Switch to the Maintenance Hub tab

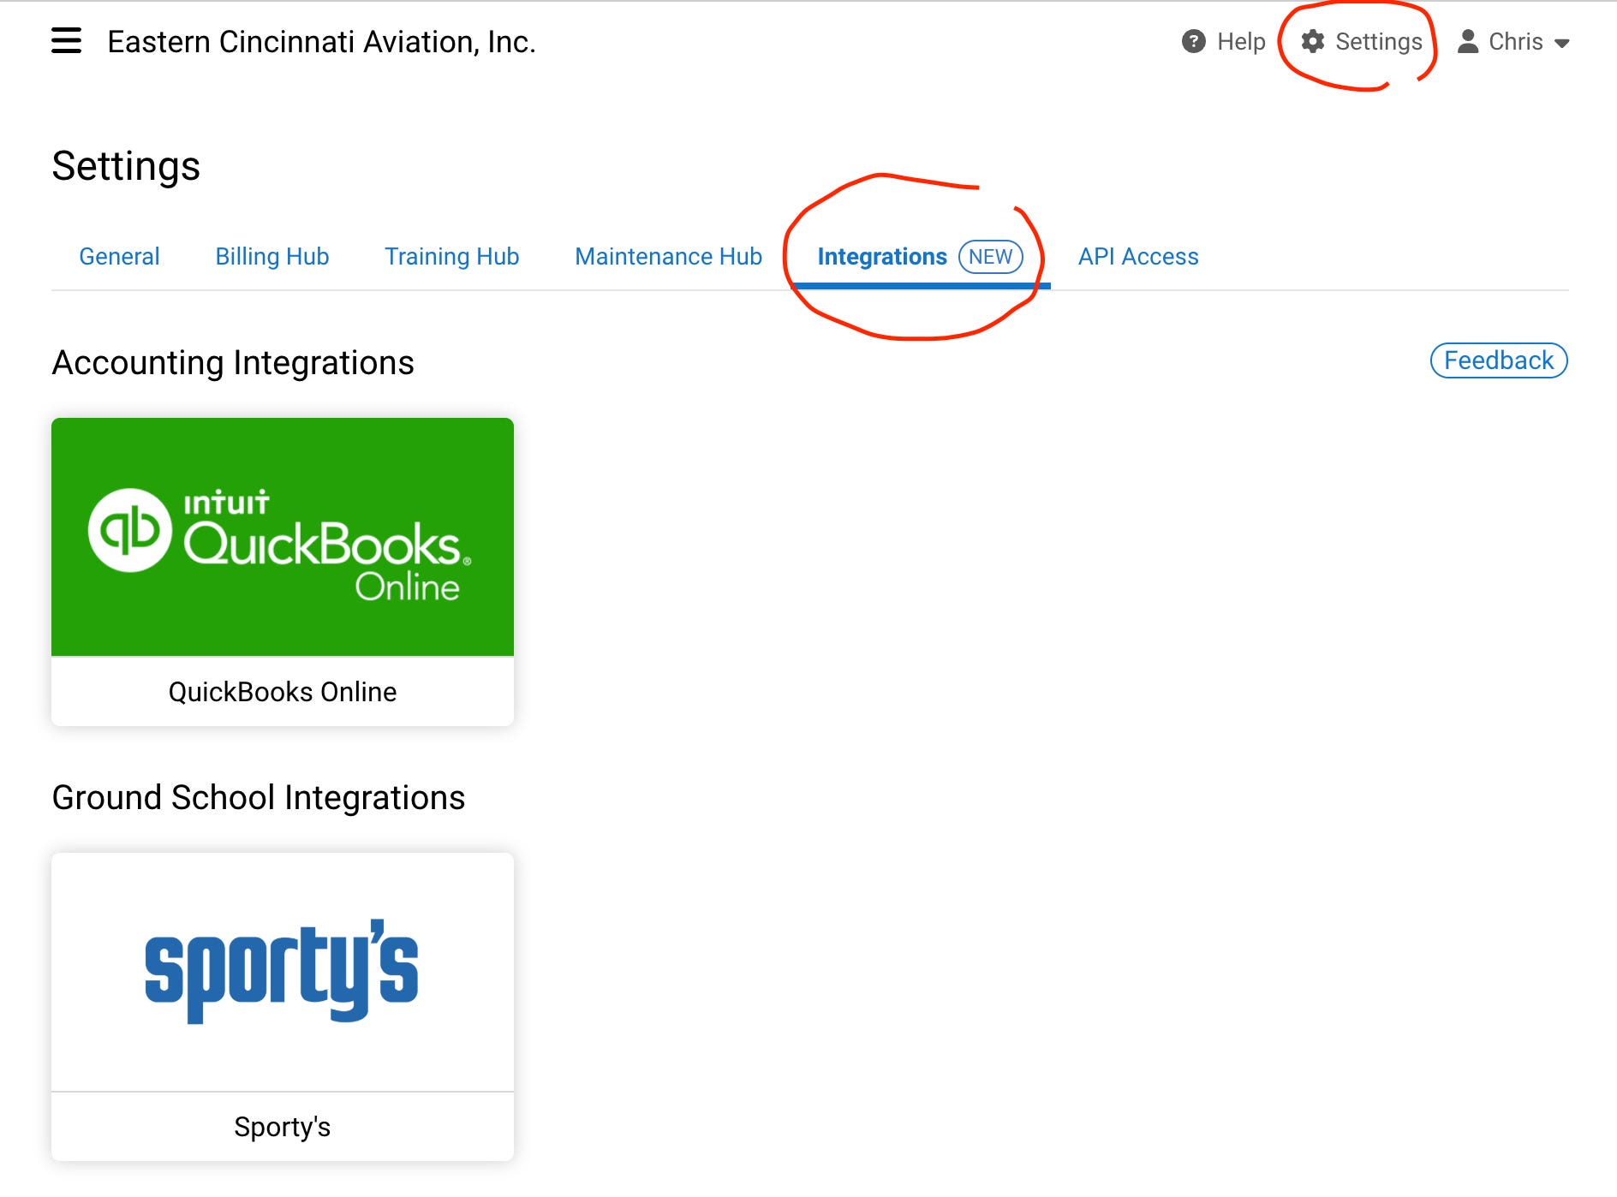click(x=668, y=256)
